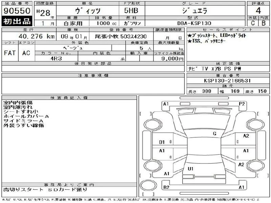Click the model code DBA-KSP130

pos(194,23)
